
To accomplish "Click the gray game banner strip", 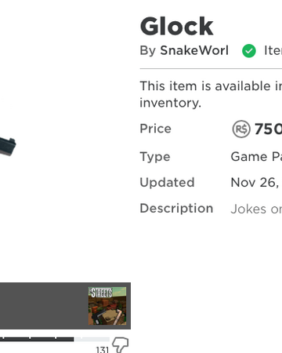I will point(65,306).
